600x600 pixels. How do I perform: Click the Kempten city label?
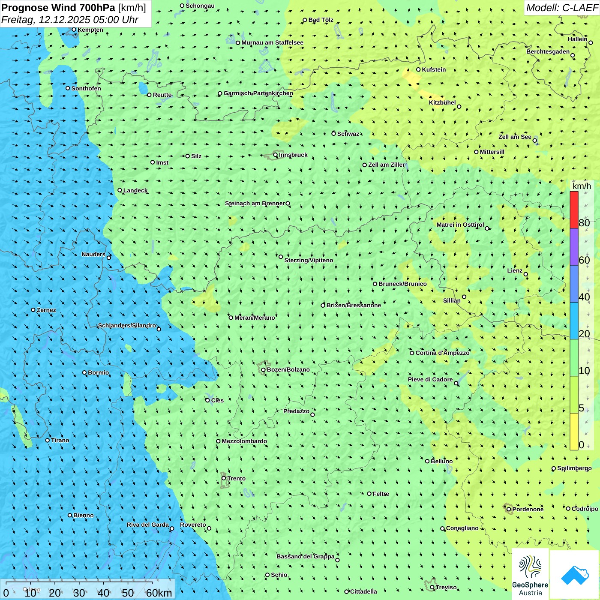(90, 30)
